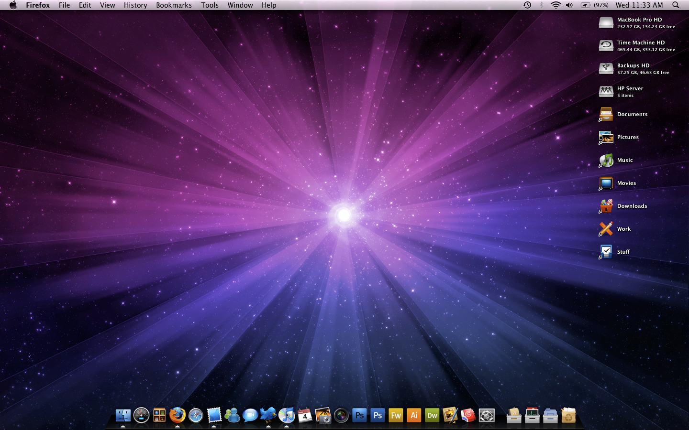This screenshot has width=689, height=430.
Task: Open iTunes from the dock
Action: coord(287,415)
